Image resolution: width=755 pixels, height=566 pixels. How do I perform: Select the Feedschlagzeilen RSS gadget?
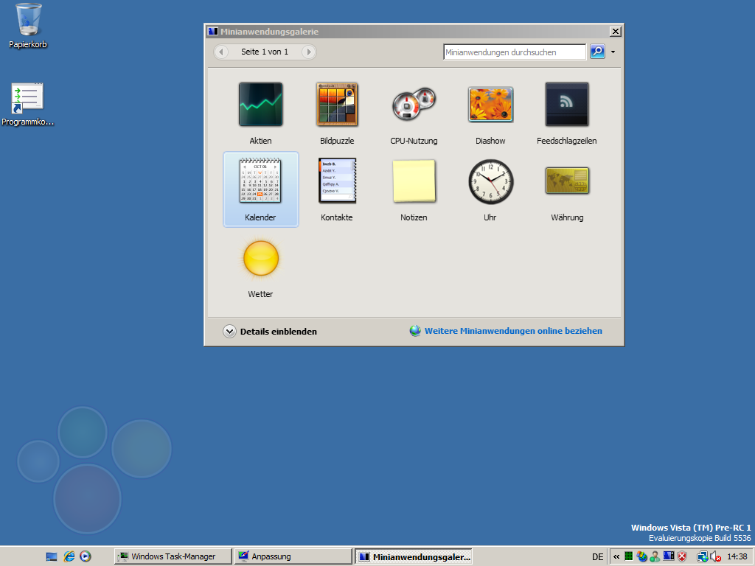(x=567, y=105)
